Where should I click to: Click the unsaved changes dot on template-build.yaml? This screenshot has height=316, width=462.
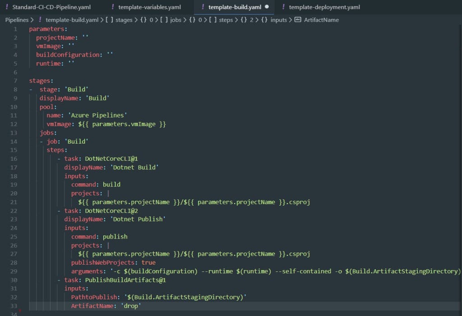[x=267, y=7]
